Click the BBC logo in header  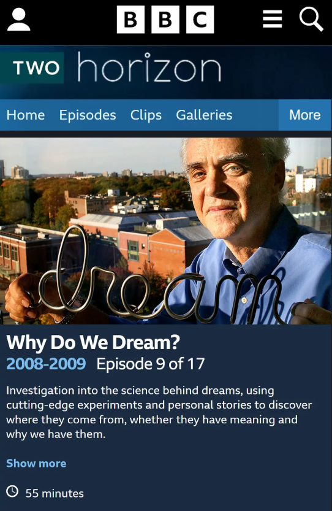coord(165,20)
